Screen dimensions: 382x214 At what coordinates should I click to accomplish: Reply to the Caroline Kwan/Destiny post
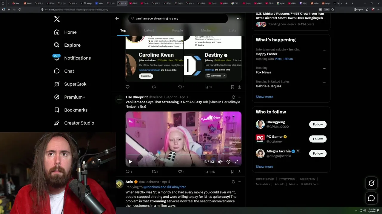coord(127,87)
